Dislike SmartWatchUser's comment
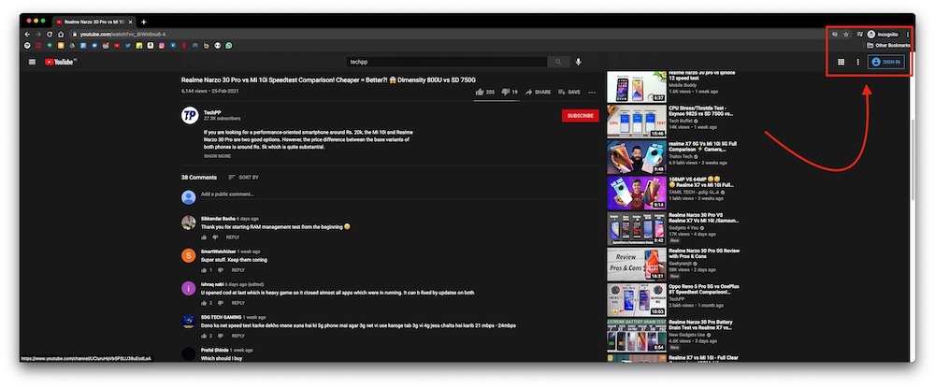This screenshot has height=388, width=935. coord(221,270)
